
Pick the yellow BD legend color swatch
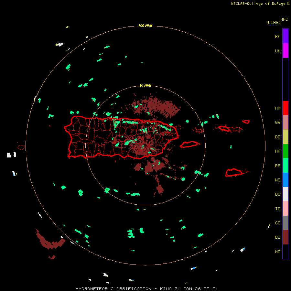(x=286, y=137)
